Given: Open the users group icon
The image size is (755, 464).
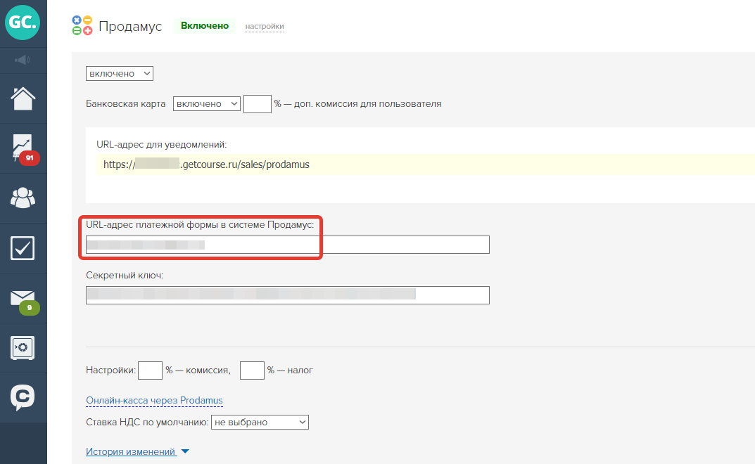Looking at the screenshot, I should [x=23, y=198].
